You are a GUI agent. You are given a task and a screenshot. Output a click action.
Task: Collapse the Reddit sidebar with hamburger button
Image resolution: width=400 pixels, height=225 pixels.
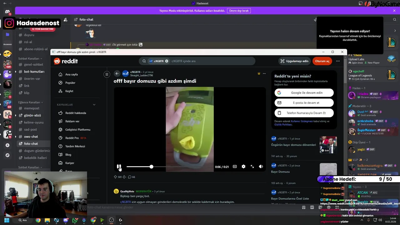pos(107,74)
